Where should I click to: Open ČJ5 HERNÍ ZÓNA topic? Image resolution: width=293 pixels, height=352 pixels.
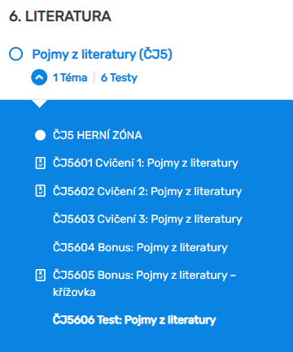click(x=98, y=135)
